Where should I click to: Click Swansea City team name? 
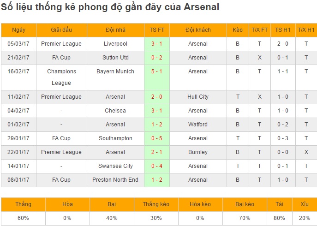115,166
